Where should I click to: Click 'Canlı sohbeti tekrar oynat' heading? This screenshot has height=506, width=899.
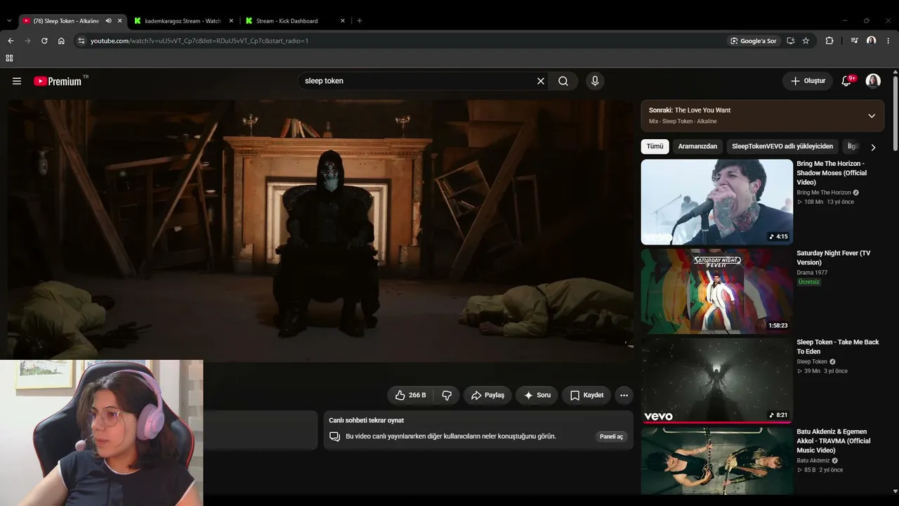pos(367,420)
